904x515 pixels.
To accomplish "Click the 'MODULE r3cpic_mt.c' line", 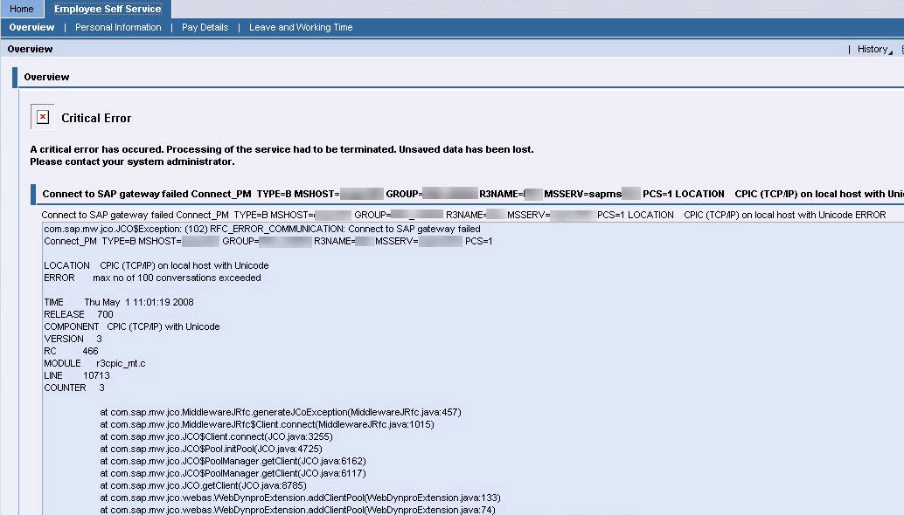I will [94, 363].
